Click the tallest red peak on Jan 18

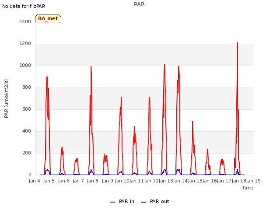pos(238,43)
